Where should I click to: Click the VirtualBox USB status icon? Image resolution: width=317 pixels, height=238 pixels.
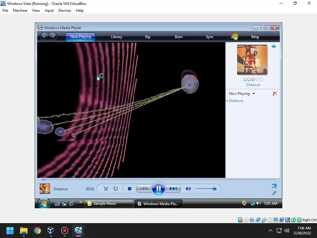[264, 220]
